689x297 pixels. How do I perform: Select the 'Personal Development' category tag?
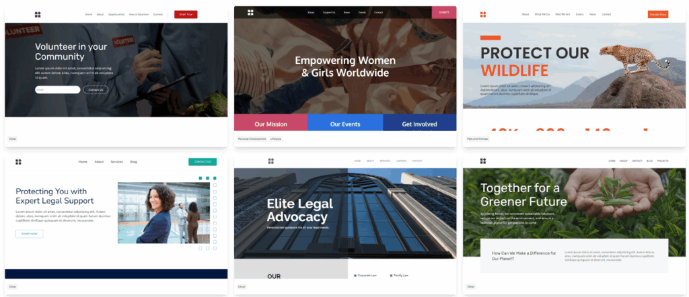click(252, 139)
